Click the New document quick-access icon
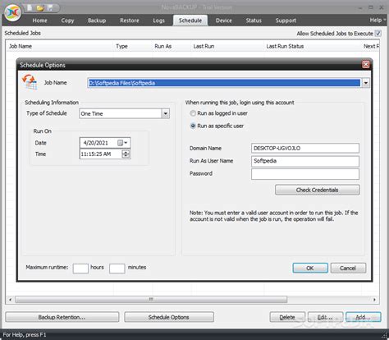389x340 pixels. [30, 7]
